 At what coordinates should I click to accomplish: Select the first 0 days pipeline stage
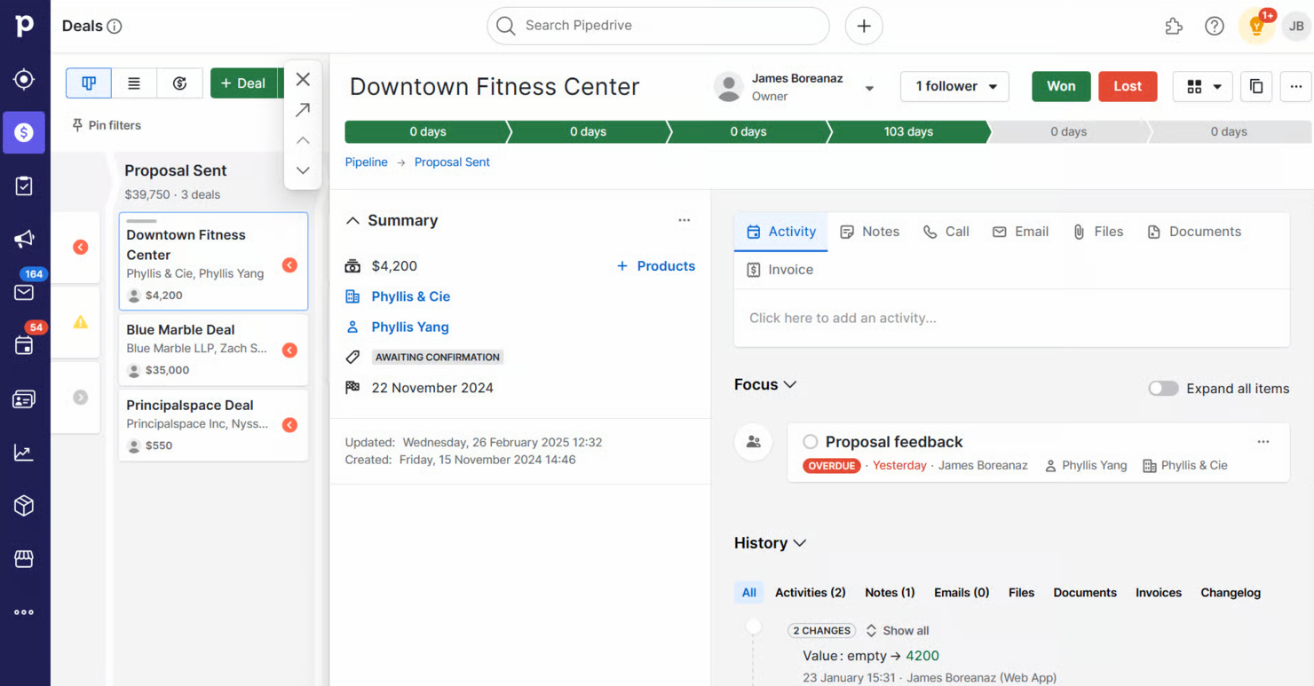(x=427, y=131)
